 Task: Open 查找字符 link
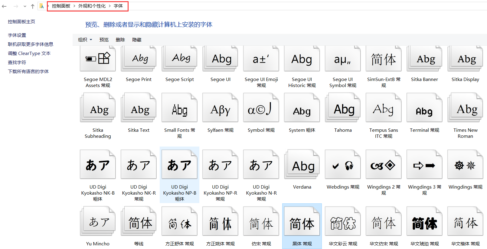coord(17,63)
